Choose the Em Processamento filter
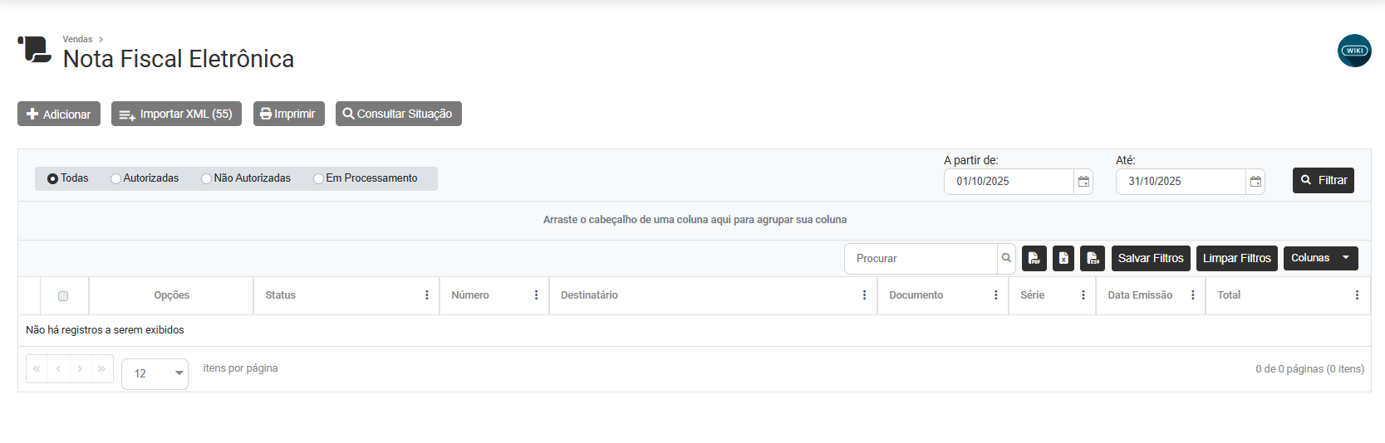This screenshot has width=1385, height=443. 319,178
